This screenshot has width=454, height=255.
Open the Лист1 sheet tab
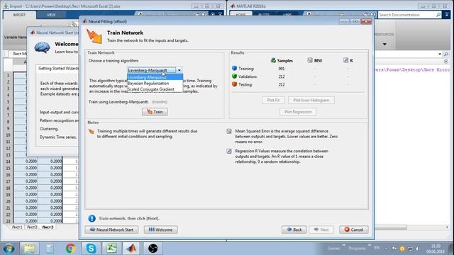[x=17, y=227]
